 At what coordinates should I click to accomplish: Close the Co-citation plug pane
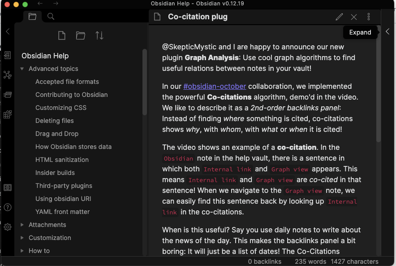coord(354,17)
